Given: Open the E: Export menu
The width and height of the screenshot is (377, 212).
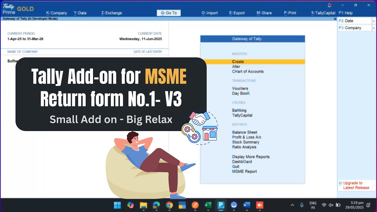Looking at the screenshot, I should click(237, 13).
